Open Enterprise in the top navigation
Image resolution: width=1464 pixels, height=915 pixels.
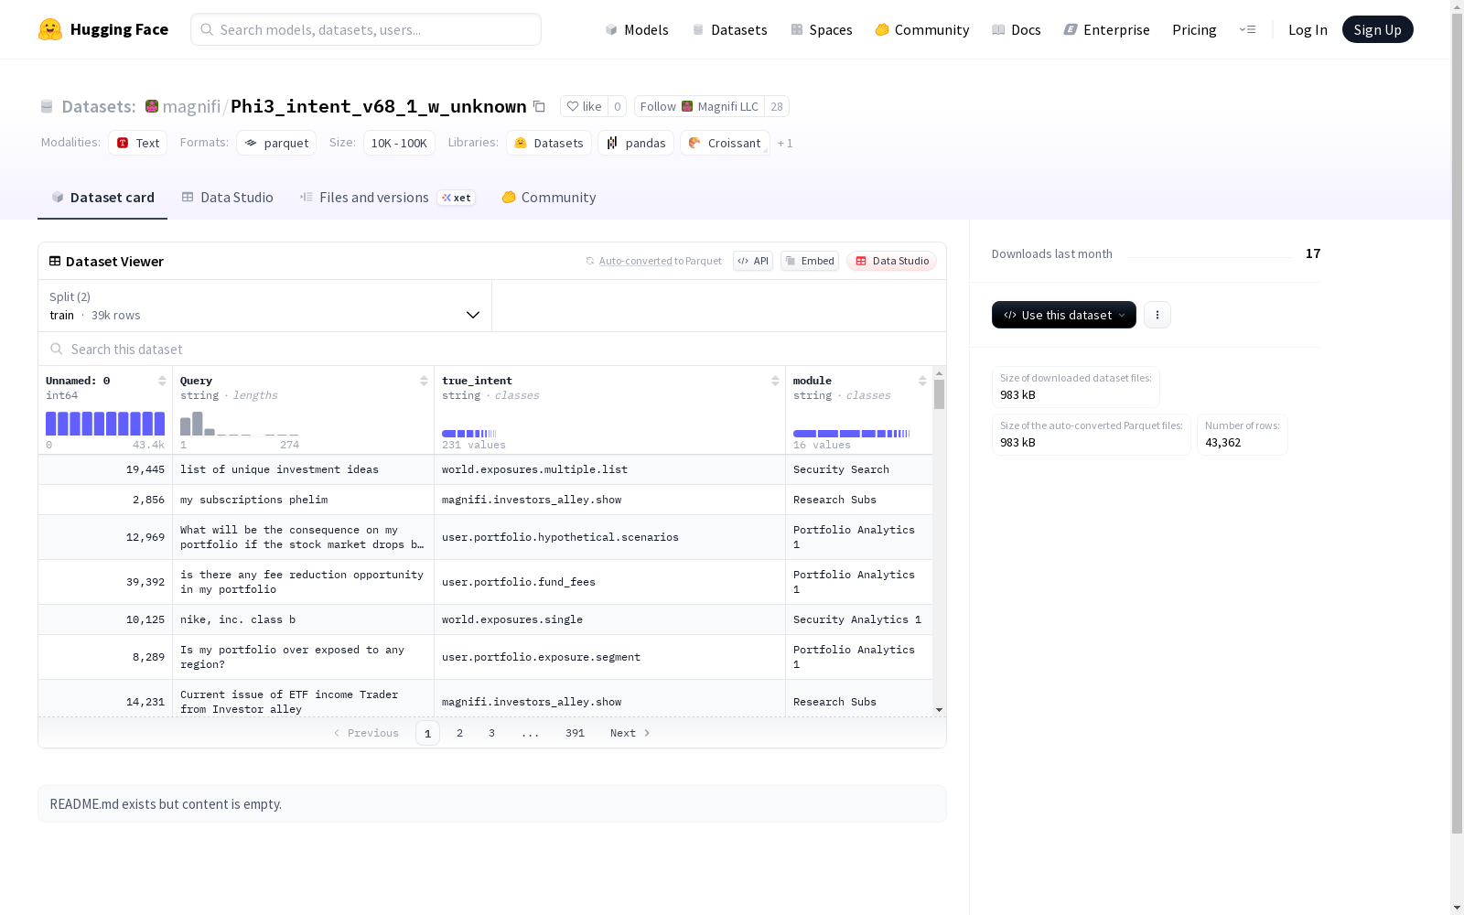coord(1107,29)
